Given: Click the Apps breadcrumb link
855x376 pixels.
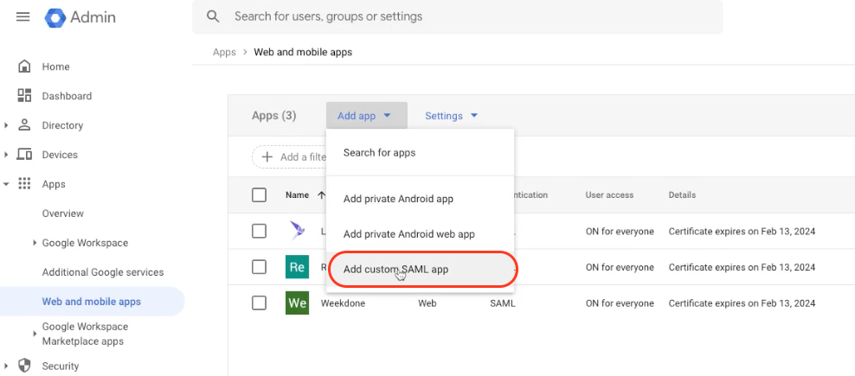Looking at the screenshot, I should click(x=224, y=52).
